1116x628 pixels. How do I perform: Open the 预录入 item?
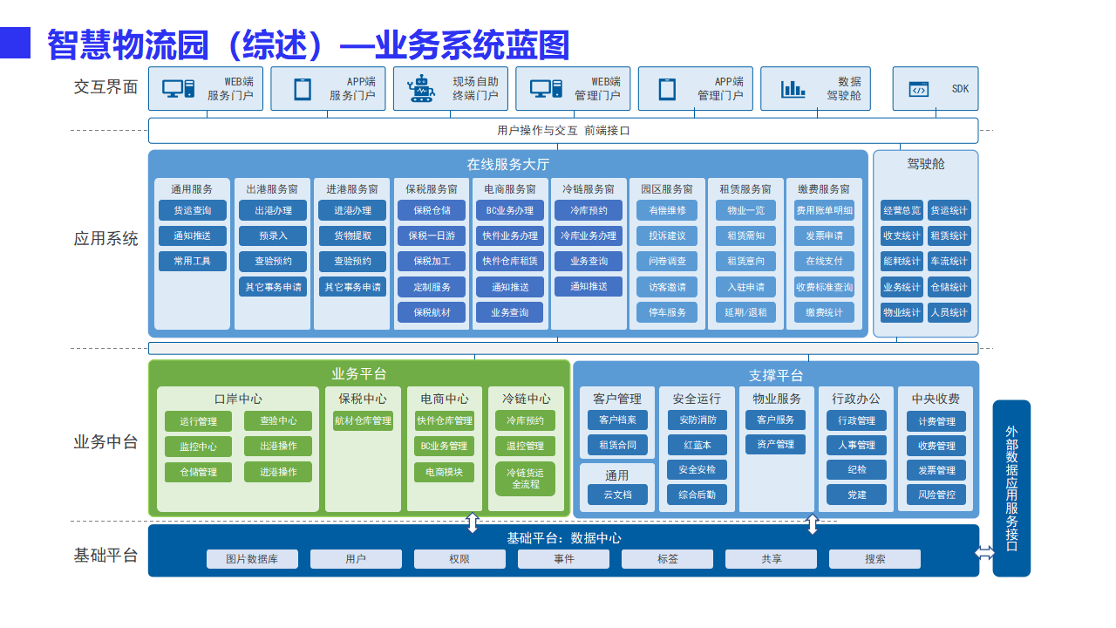tap(272, 235)
